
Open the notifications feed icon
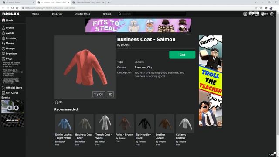[245, 14]
